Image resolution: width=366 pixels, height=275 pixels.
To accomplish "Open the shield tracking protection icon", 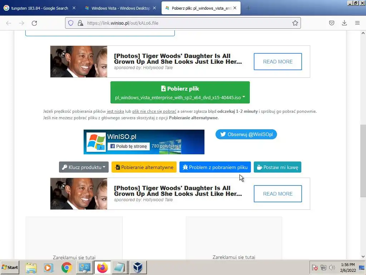I will 71,23.
